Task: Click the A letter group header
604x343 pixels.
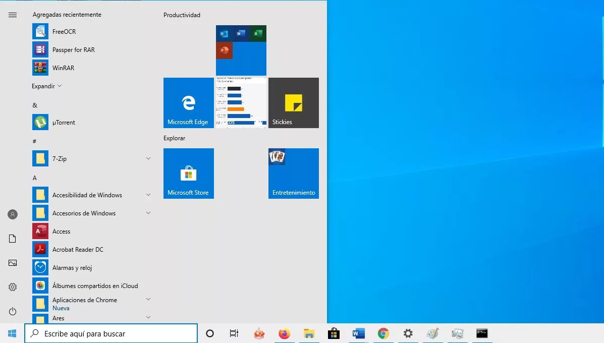Action: click(x=35, y=178)
